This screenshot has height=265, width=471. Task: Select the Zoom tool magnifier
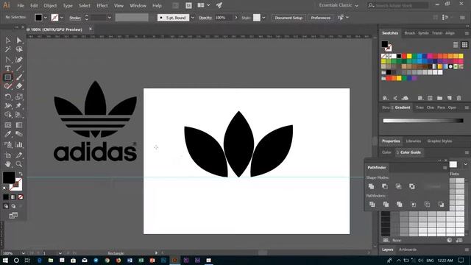(19, 164)
